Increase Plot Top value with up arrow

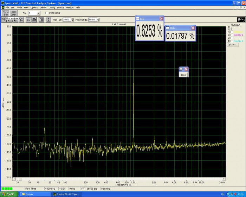point(72,19)
